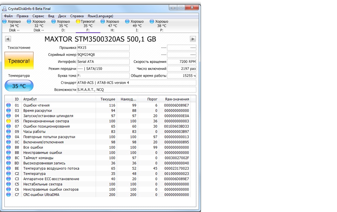
Task: Open the Правка menu
Action: click(22, 16)
